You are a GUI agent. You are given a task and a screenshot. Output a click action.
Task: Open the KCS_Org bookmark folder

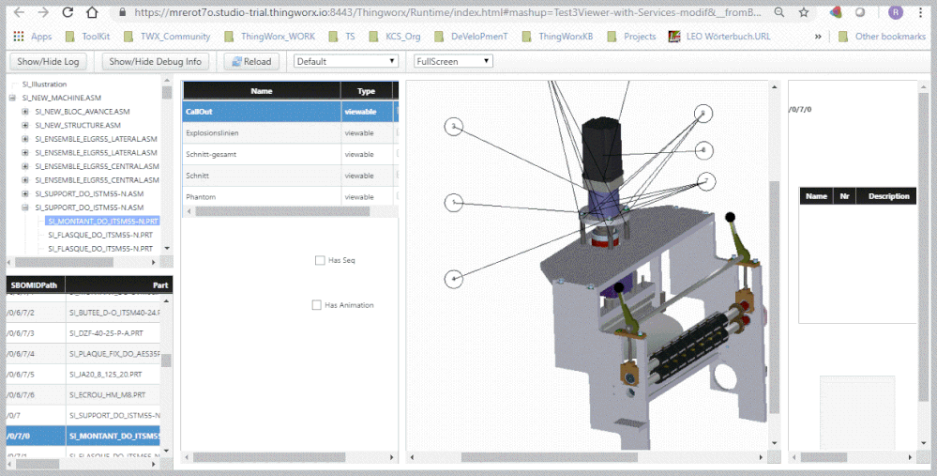[394, 37]
